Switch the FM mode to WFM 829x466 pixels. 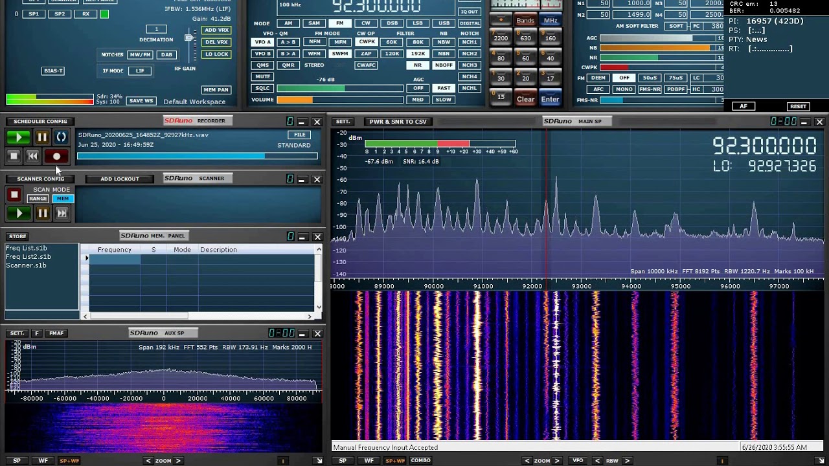(x=314, y=54)
